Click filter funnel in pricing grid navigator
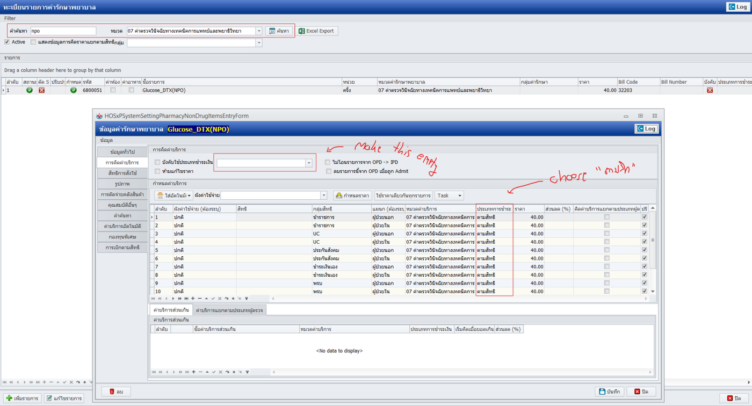Image resolution: width=752 pixels, height=406 pixels. tap(246, 298)
